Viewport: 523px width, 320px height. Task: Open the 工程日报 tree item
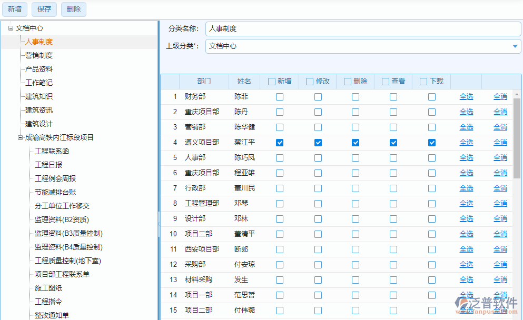[x=48, y=165]
